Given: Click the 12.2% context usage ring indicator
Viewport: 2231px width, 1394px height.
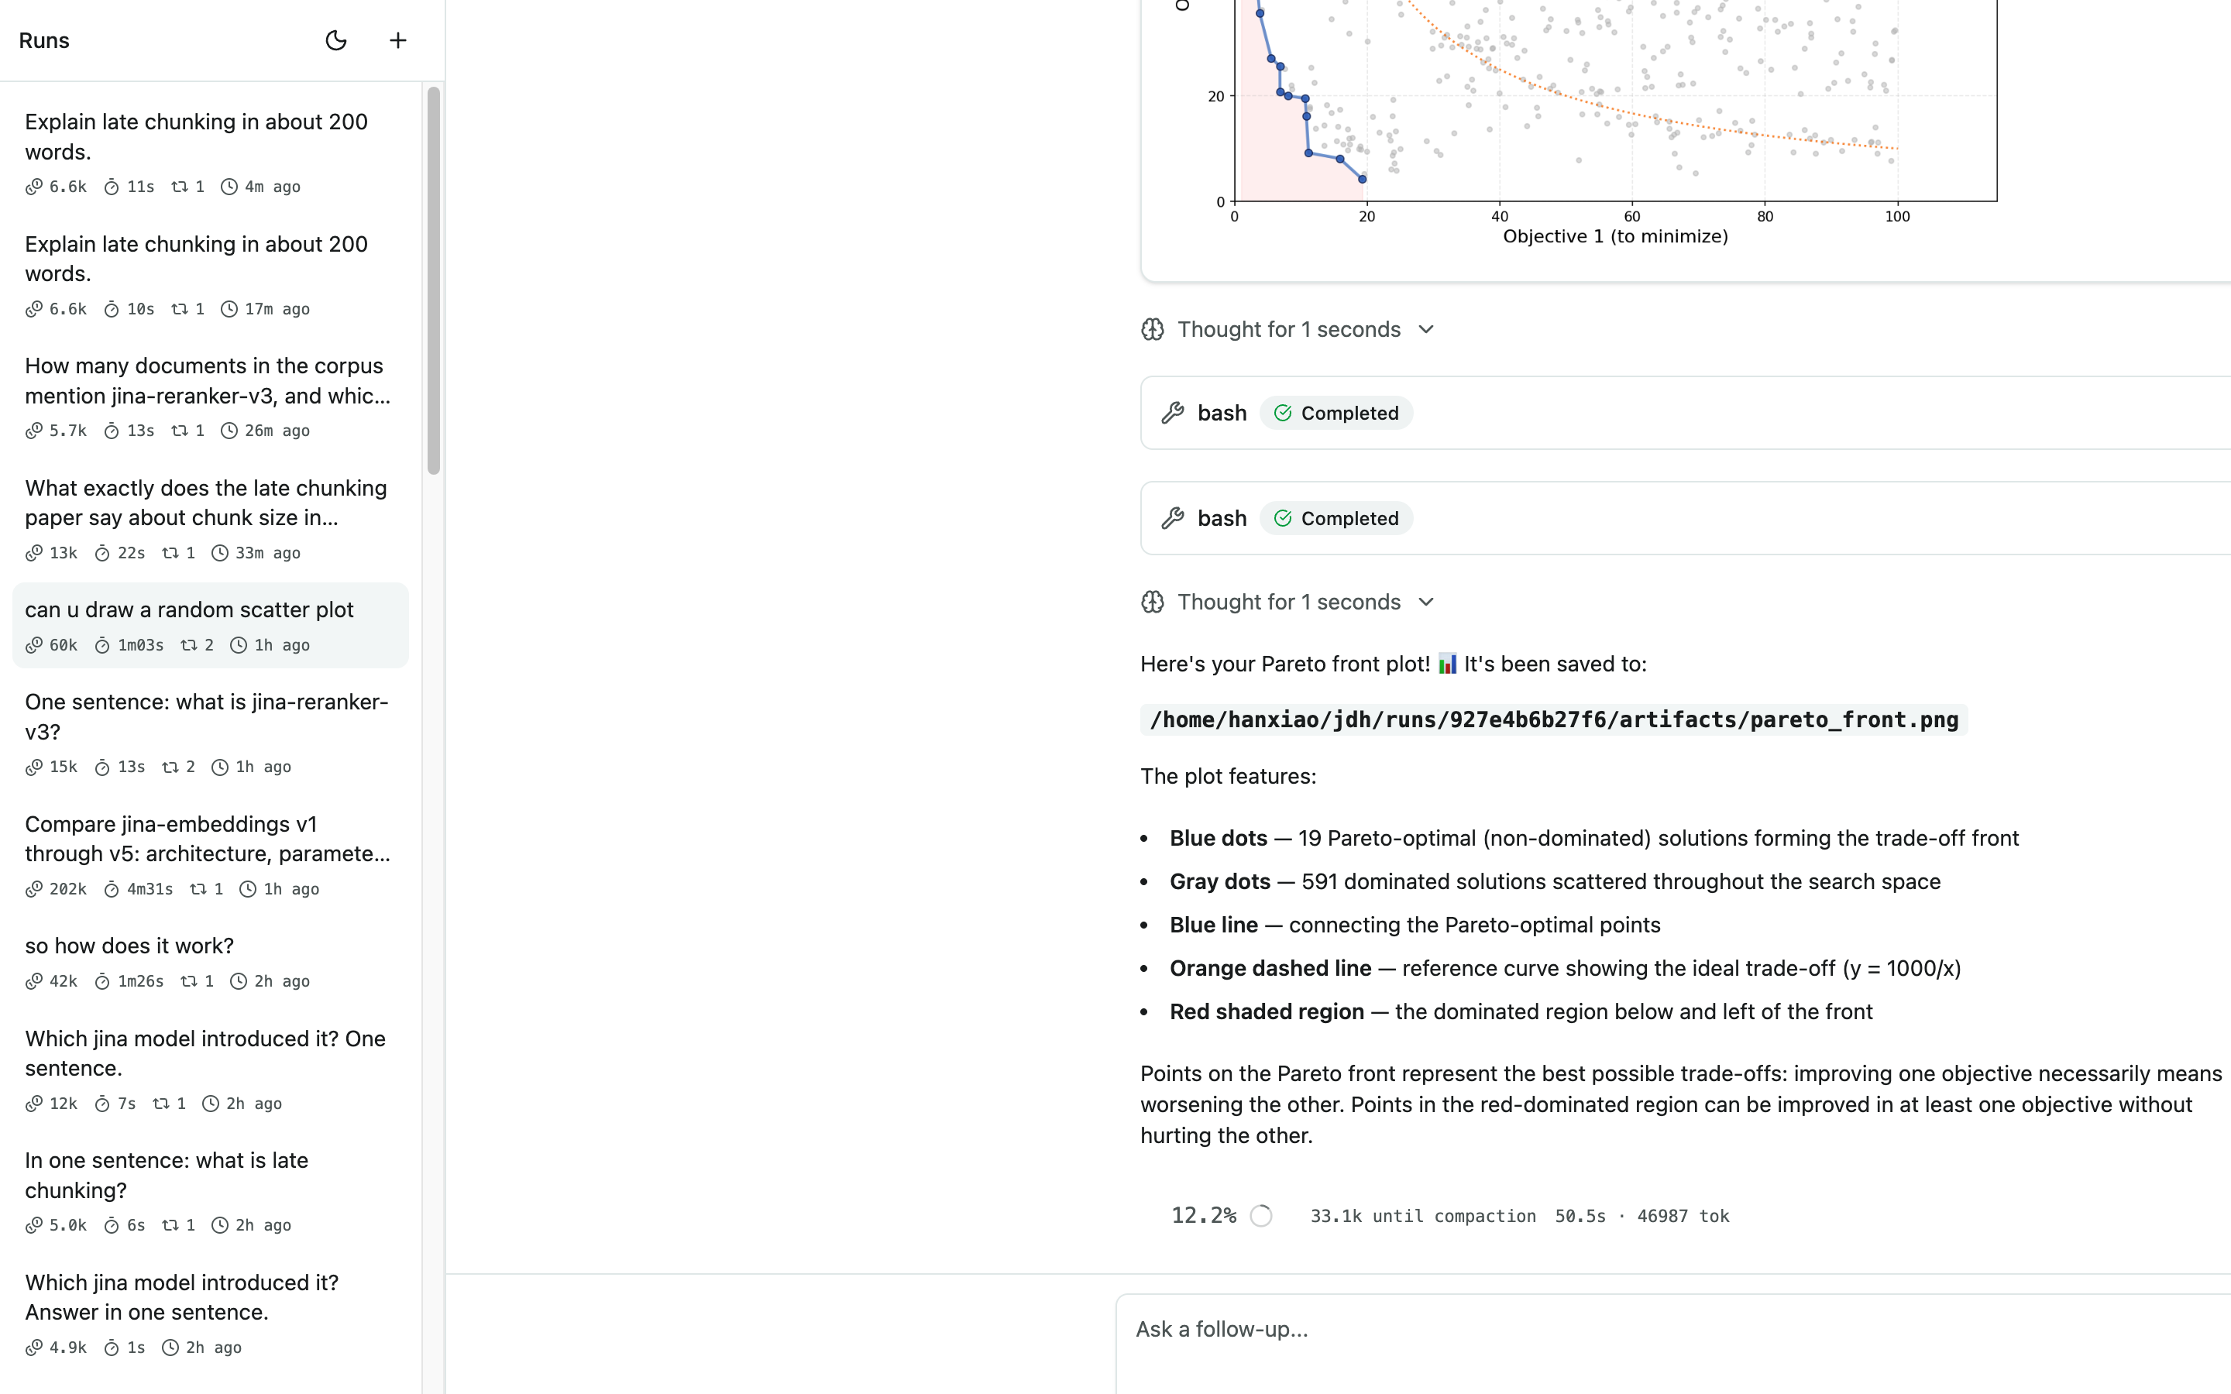Looking at the screenshot, I should (x=1261, y=1216).
